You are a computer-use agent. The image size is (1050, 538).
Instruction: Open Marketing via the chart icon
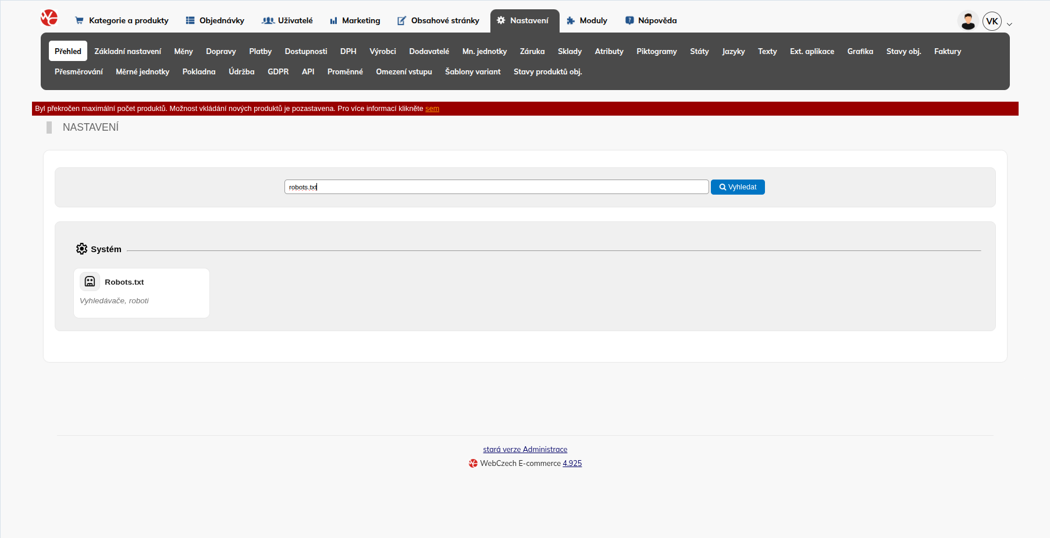[333, 20]
